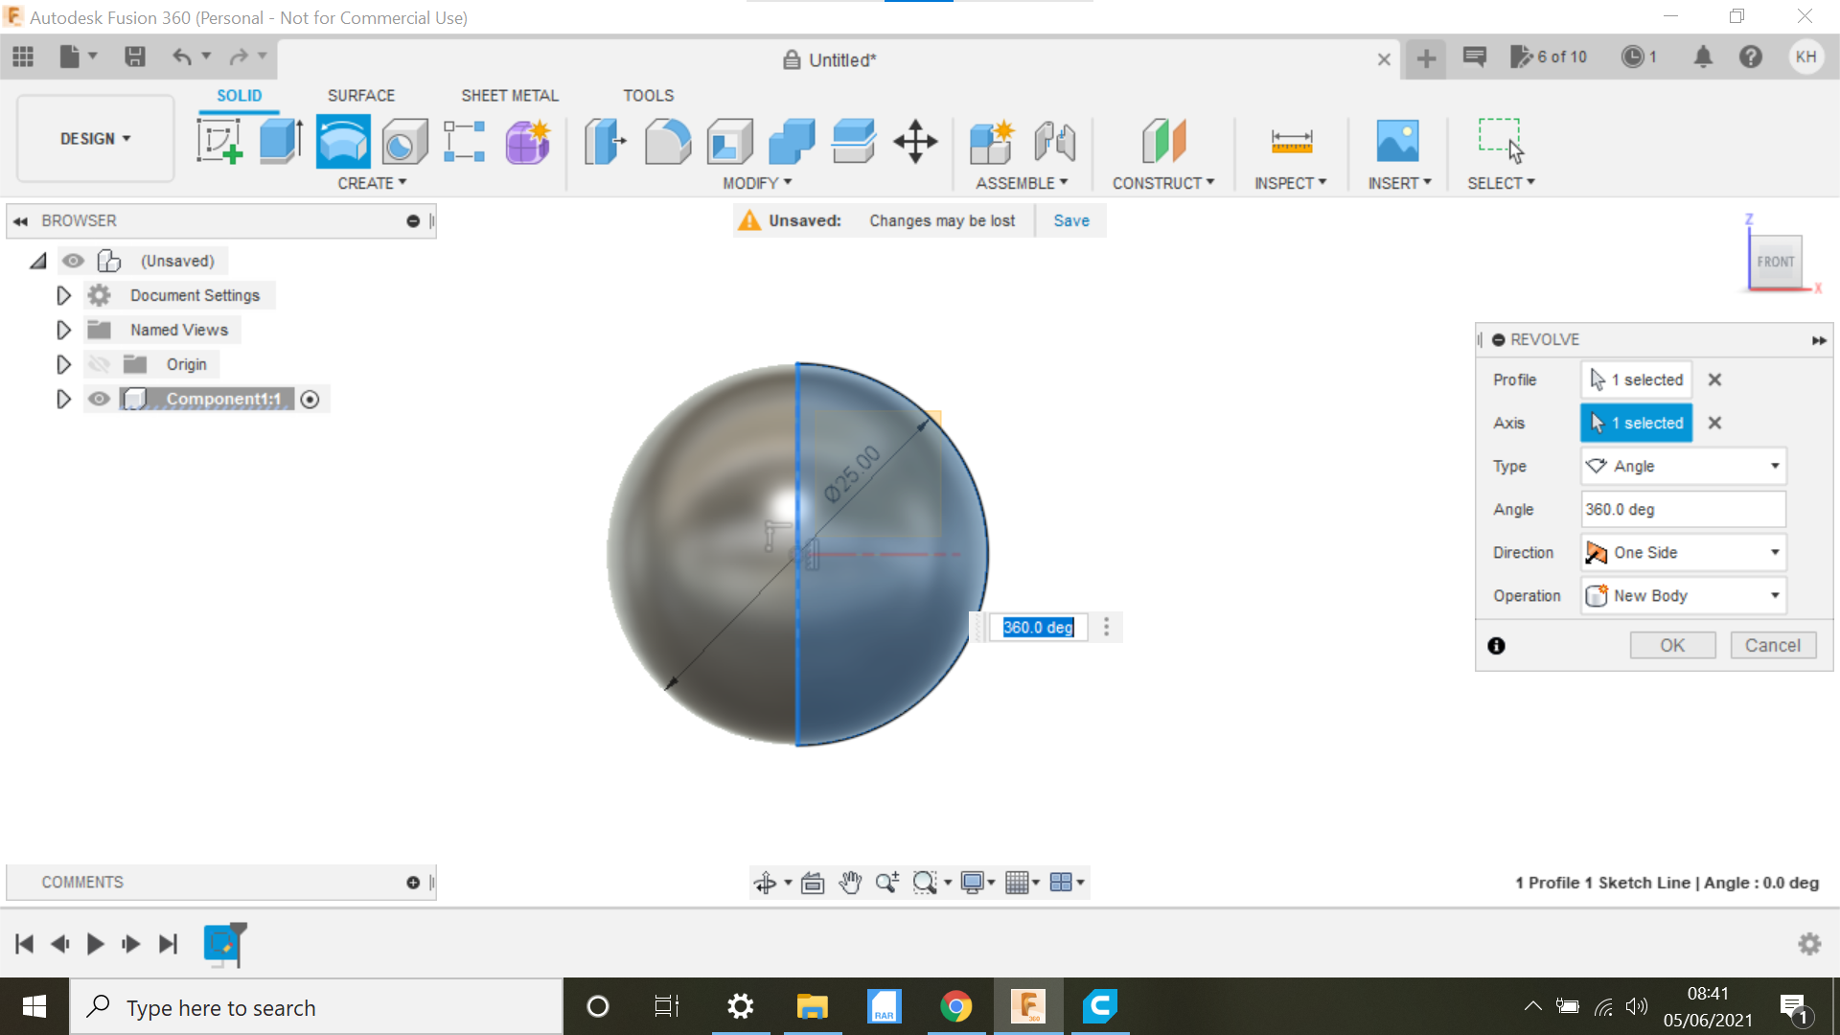1840x1035 pixels.
Task: Click Save in the unsaved changes banner
Action: [x=1070, y=220]
